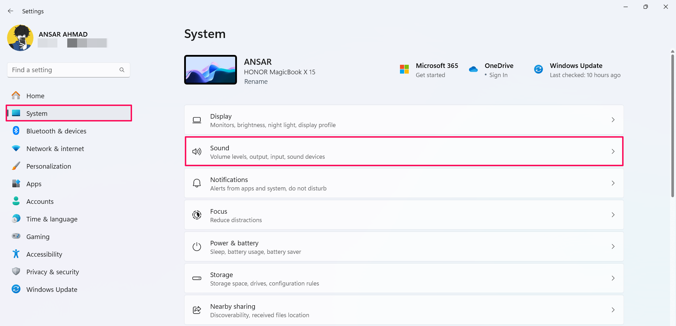
Task: Click the Accessibility label in sidebar
Action: point(44,254)
